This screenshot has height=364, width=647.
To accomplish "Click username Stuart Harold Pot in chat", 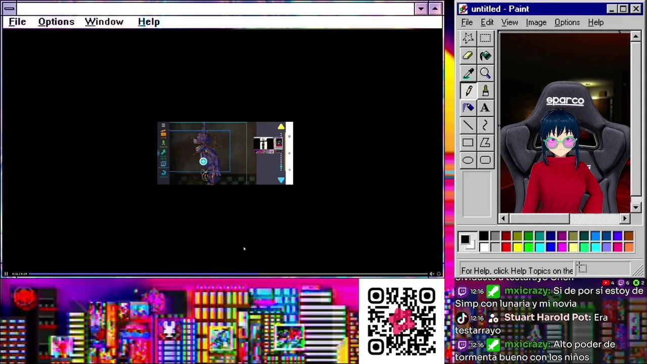I will (547, 317).
